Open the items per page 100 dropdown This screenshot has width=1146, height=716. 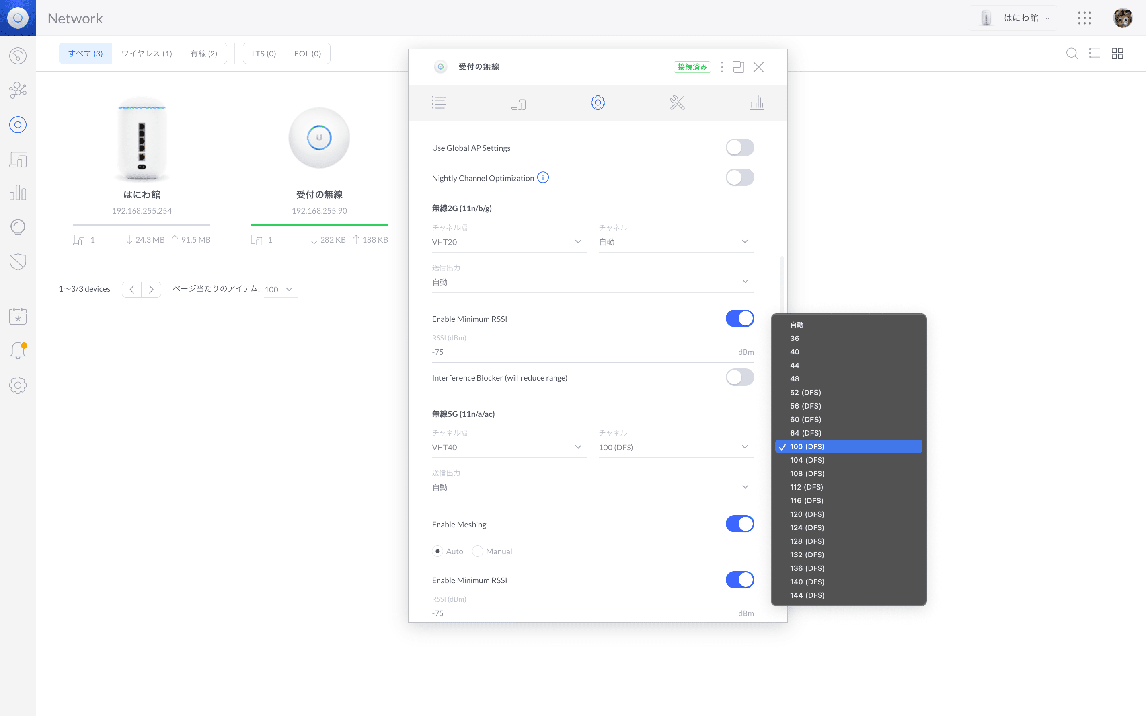tap(281, 289)
